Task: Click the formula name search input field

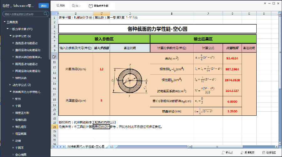Action: pyautogui.click(x=23, y=14)
